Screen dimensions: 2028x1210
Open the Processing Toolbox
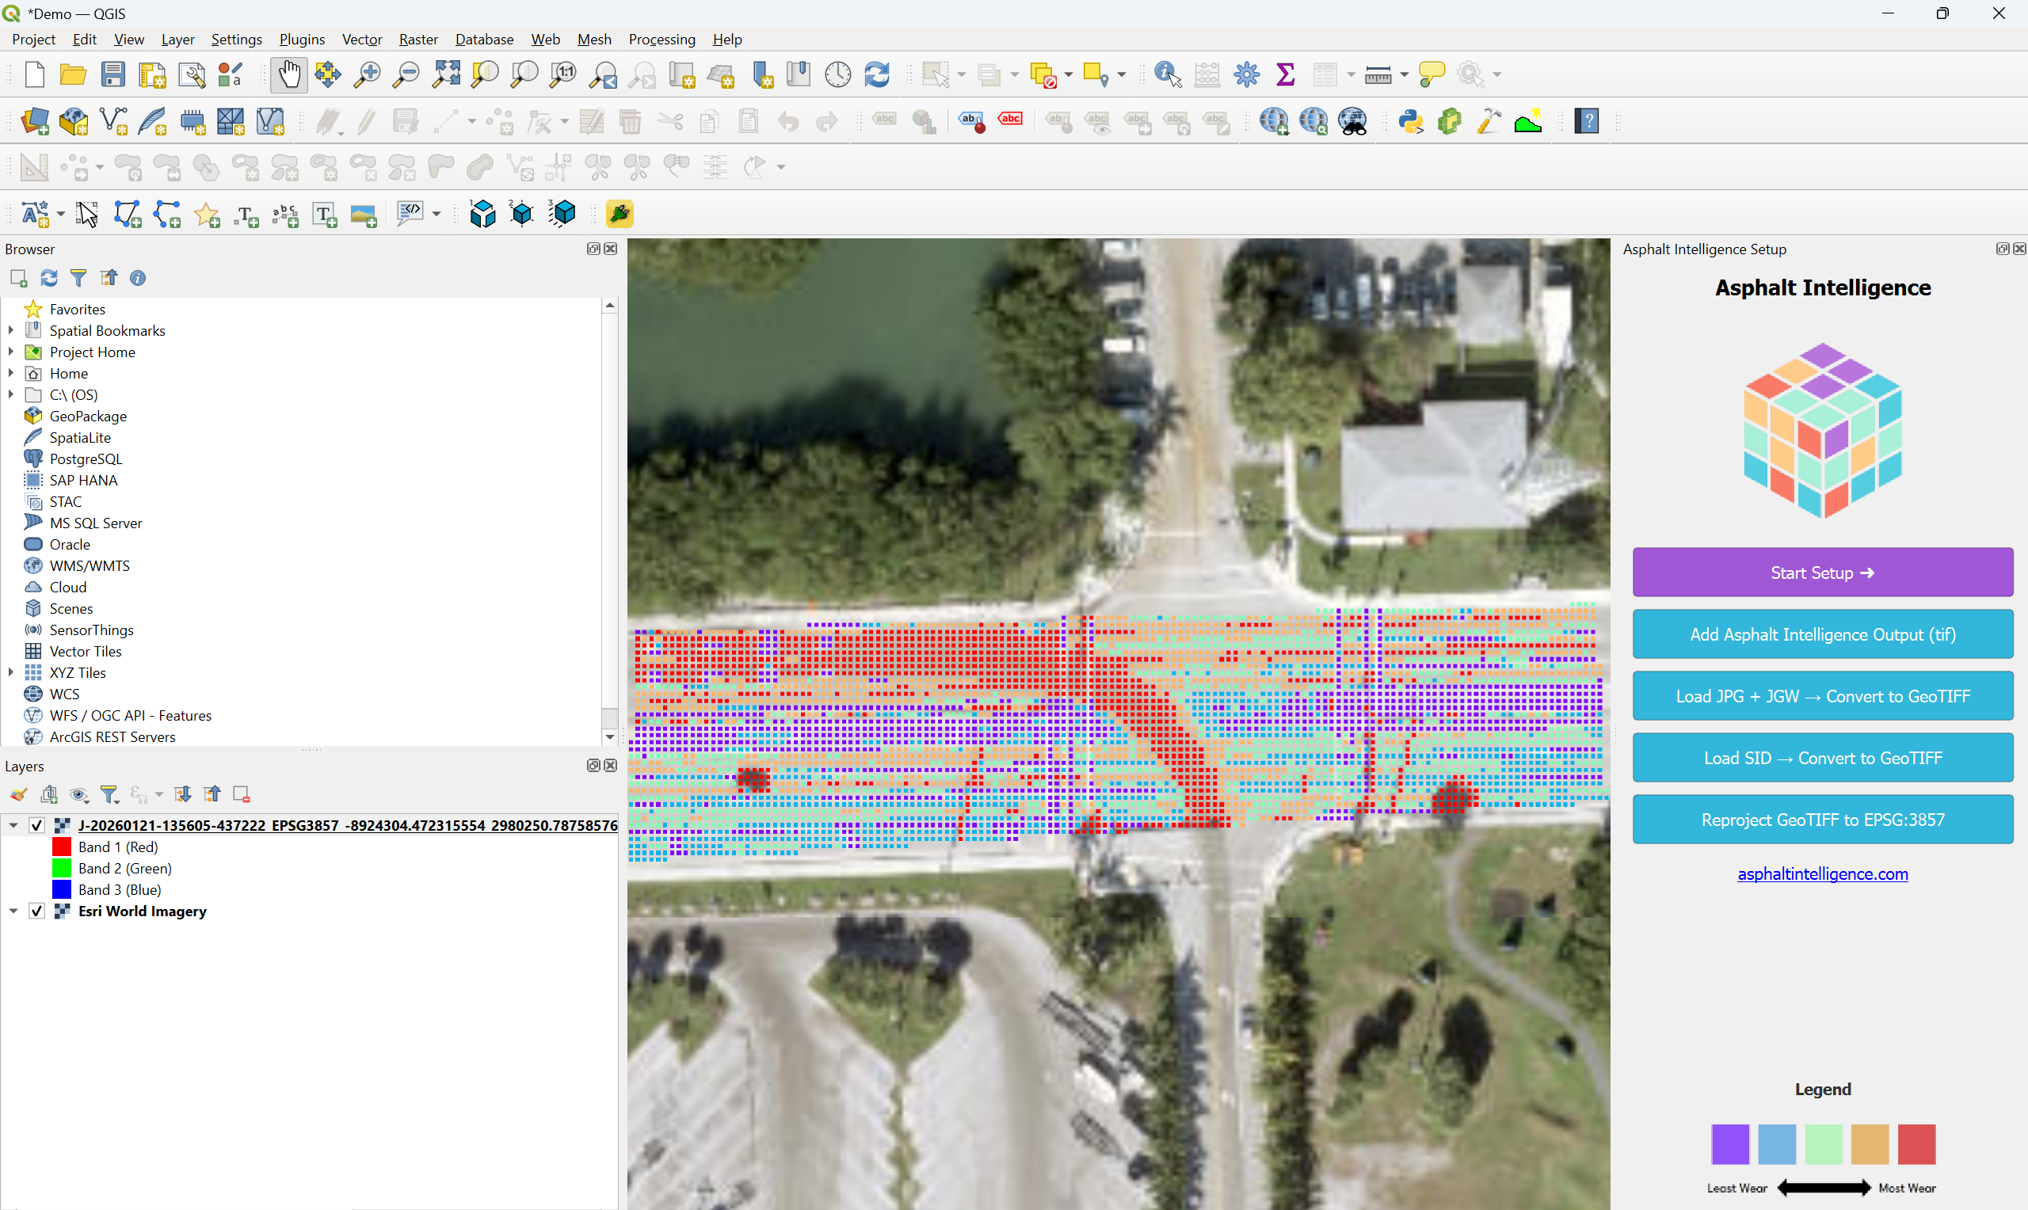click(1246, 74)
